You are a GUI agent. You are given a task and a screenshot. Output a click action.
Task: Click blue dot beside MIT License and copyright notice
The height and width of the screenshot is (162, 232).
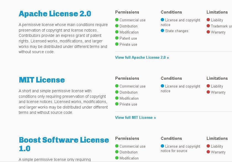[x=162, y=86]
